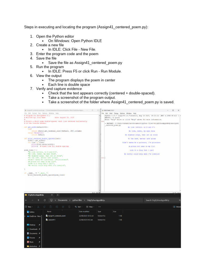
Task: Open photoshop folder in Explorer sidebar
Action: coord(32,246)
